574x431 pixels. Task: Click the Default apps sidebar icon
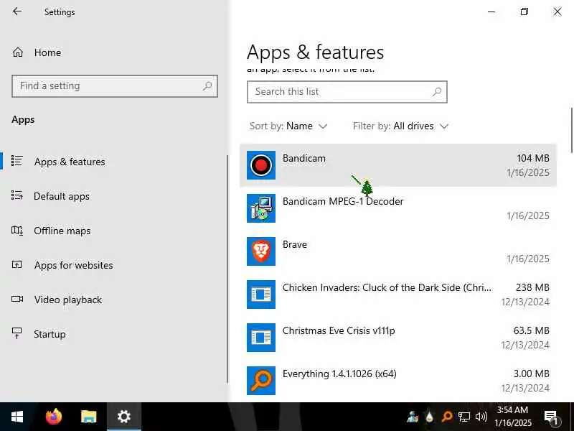[17, 195]
